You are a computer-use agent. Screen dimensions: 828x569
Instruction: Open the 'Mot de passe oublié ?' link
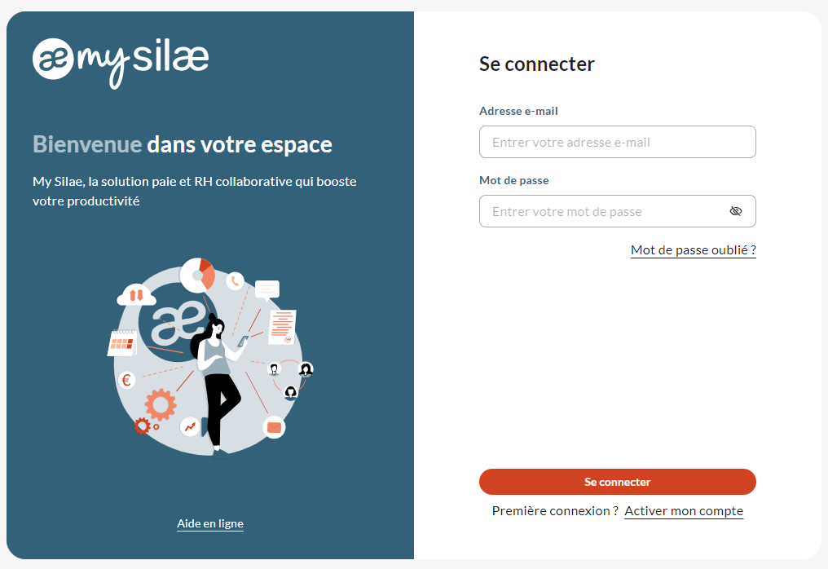694,250
